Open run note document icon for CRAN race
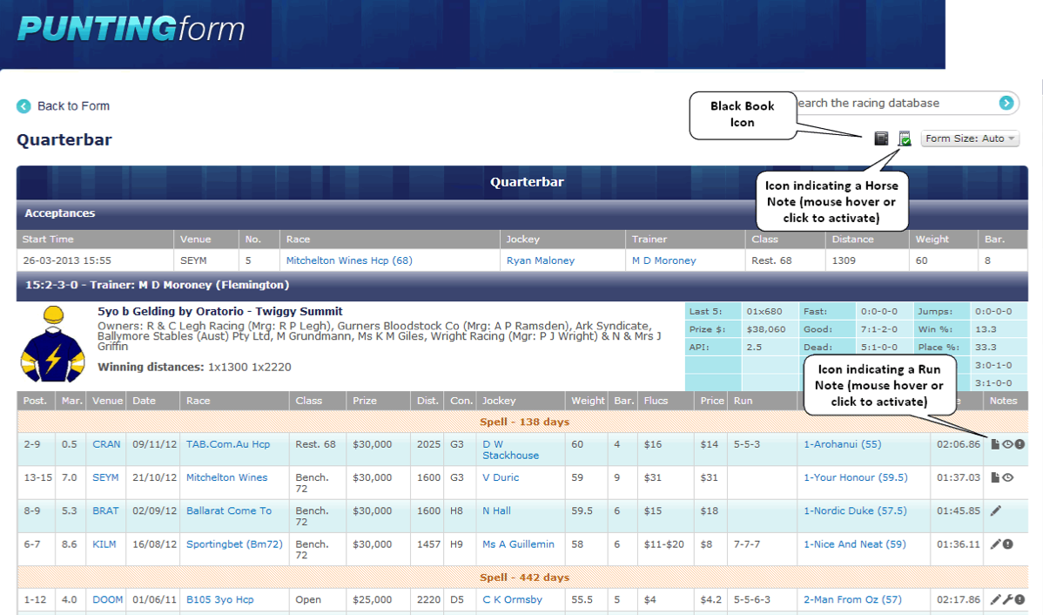Image resolution: width=1043 pixels, height=615 pixels. pyautogui.click(x=995, y=444)
